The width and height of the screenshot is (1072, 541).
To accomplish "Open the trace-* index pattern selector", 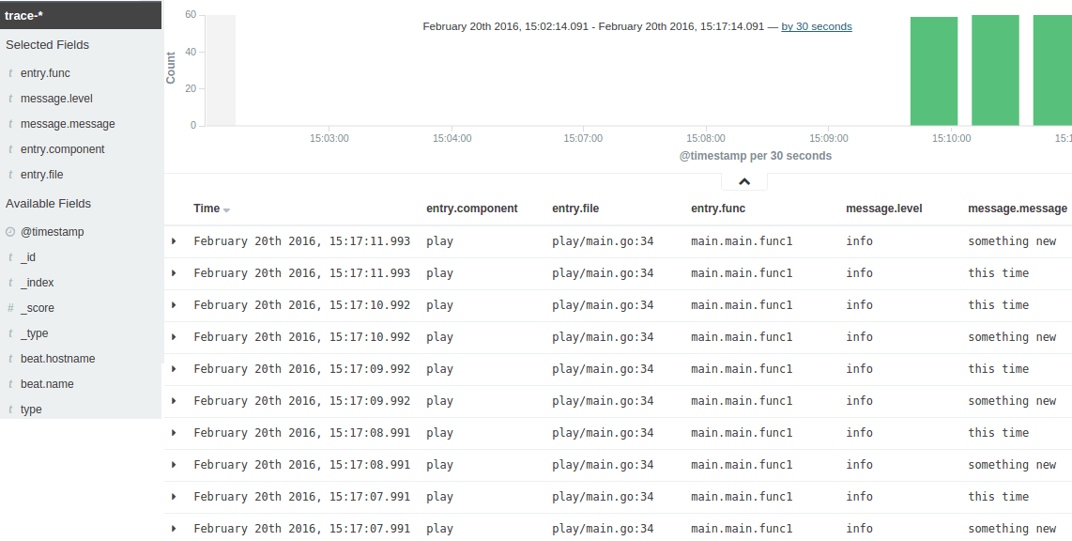I will (x=80, y=15).
